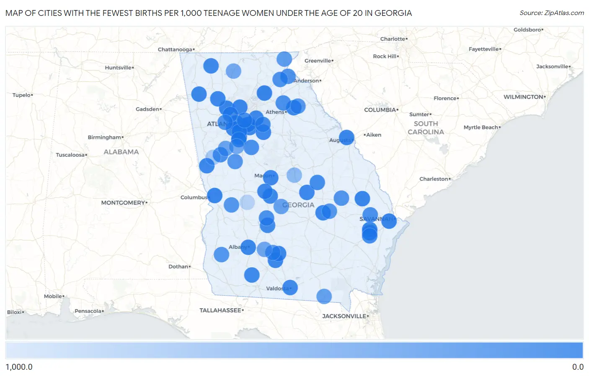Click the Tupelo city label
Viewport: 589px width, 376px height.
click(21, 95)
